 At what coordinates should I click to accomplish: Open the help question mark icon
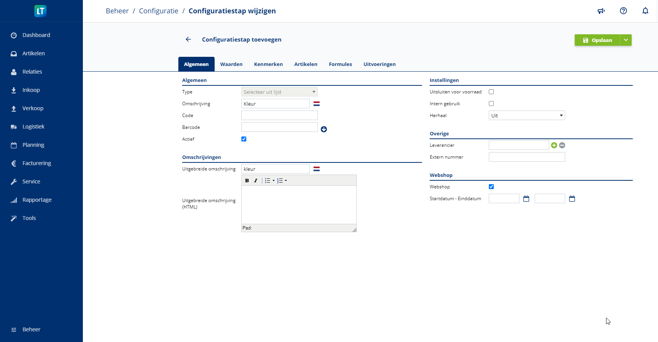623,11
